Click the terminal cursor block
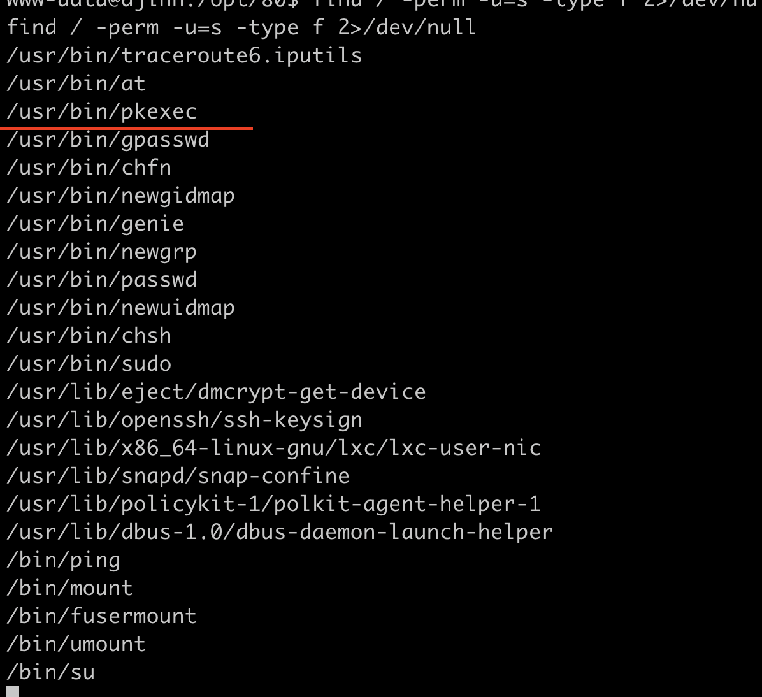Image resolution: width=762 pixels, height=697 pixels. [13, 691]
